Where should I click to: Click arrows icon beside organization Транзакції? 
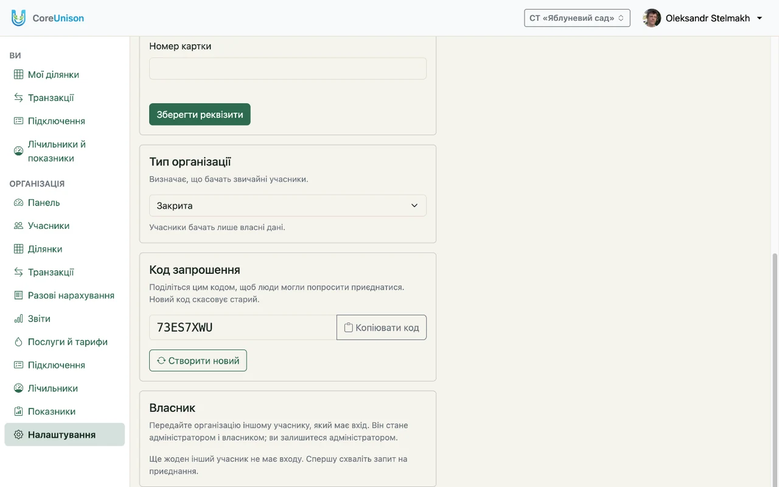(x=19, y=272)
